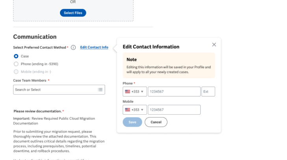Open the Edit Contact Info link

(94, 47)
